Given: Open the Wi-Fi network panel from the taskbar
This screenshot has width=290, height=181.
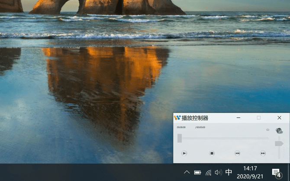Looking at the screenshot, I should coord(208,172).
